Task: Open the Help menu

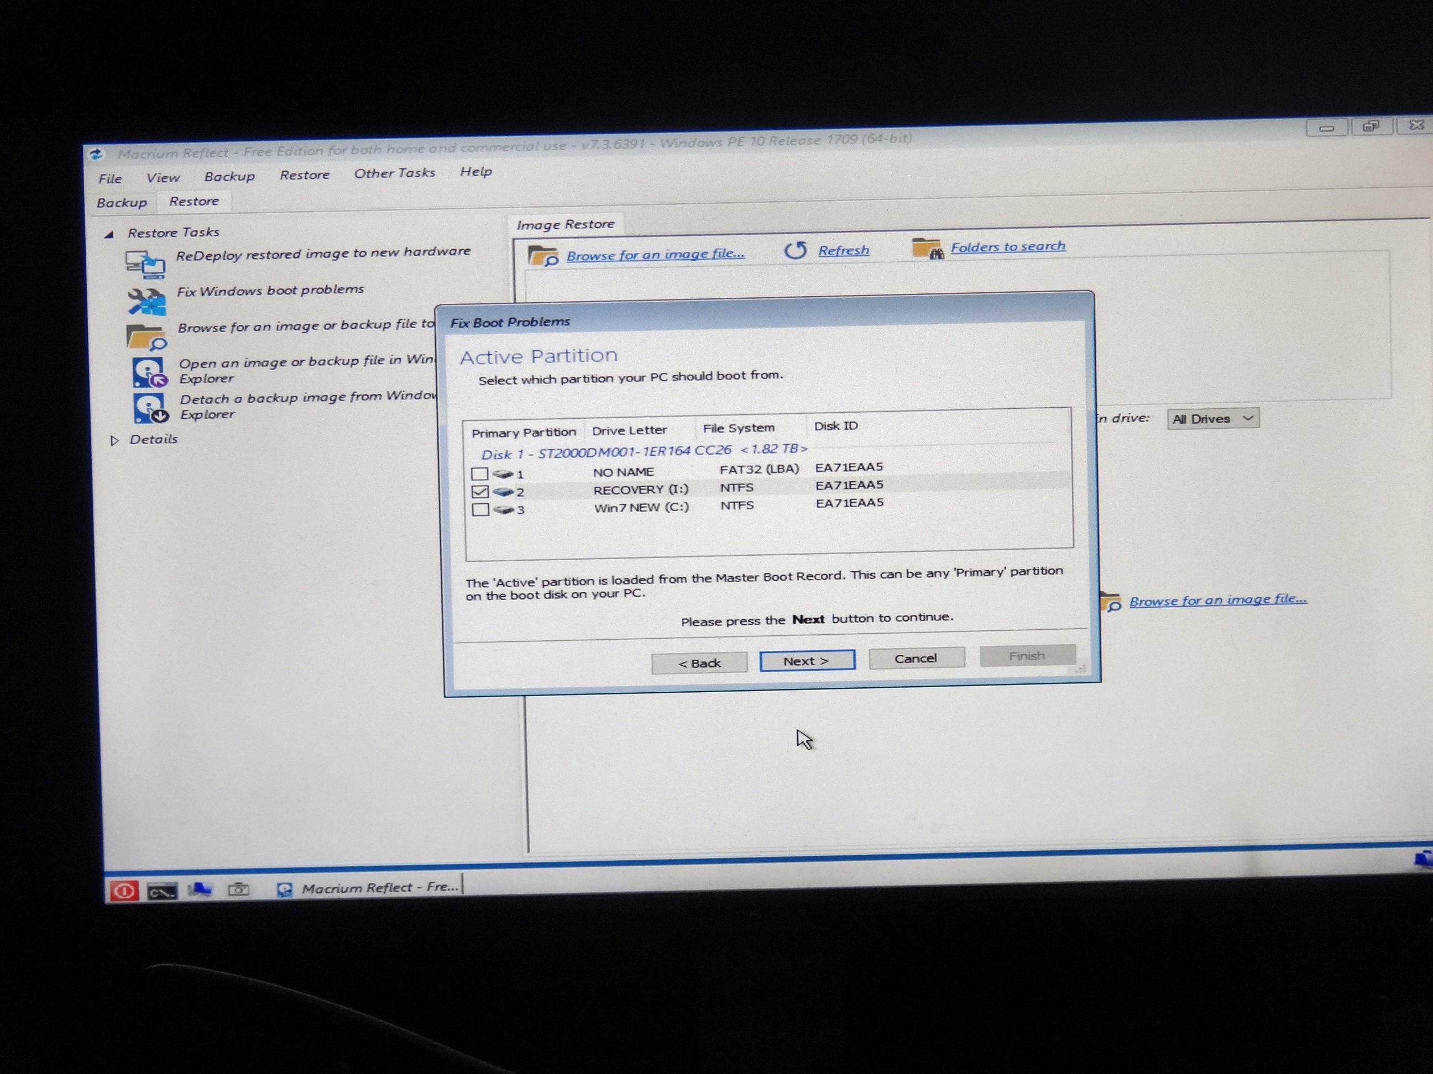Action: [x=476, y=172]
